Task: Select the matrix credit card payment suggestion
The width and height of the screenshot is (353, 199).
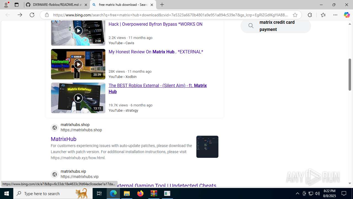Action: click(x=277, y=26)
